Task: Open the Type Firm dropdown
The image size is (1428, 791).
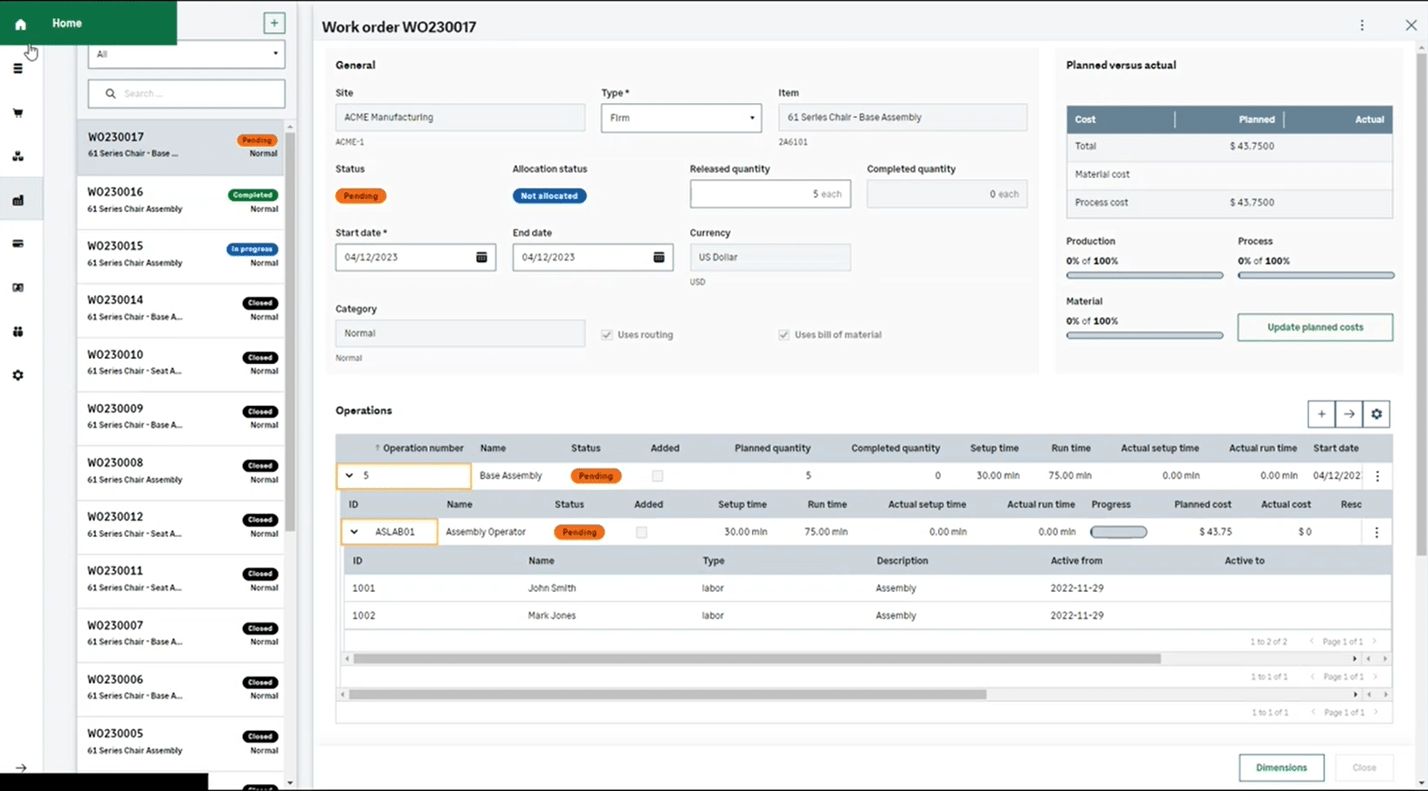Action: click(x=681, y=118)
